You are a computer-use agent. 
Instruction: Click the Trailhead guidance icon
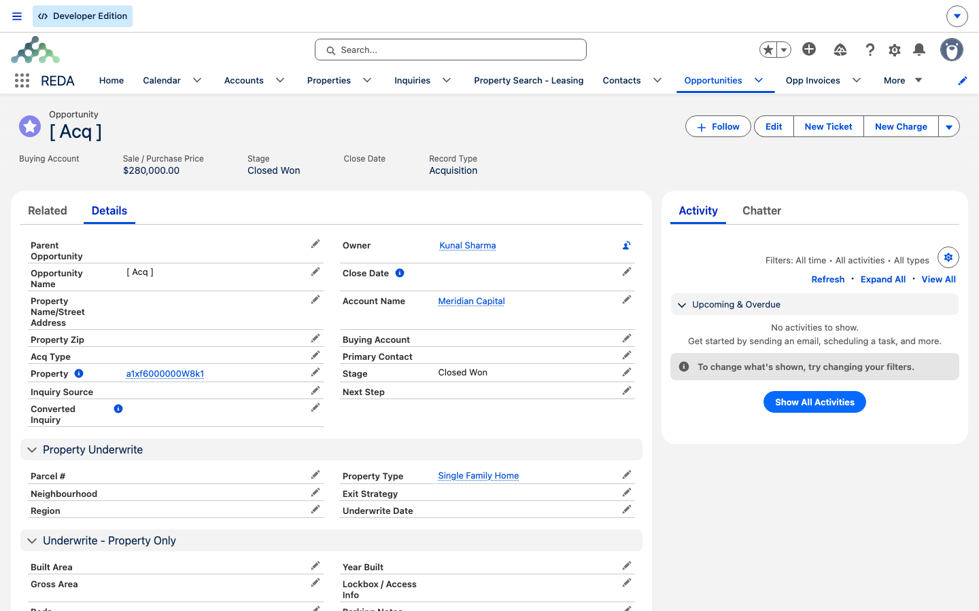tap(840, 50)
